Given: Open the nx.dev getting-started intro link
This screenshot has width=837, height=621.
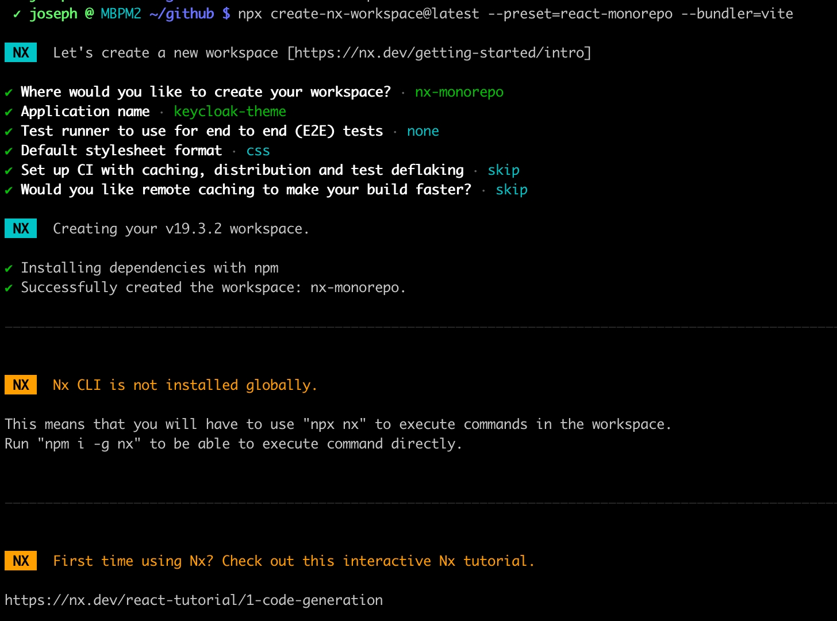Looking at the screenshot, I should 439,53.
